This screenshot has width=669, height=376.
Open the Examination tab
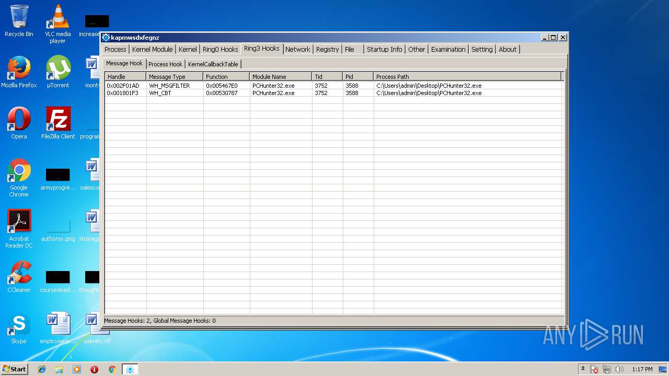[x=448, y=49]
